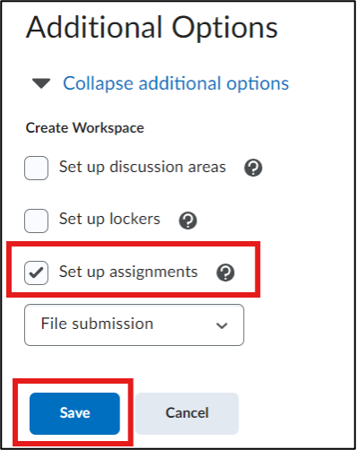Click the empty space inside the submission type field
Screen dimensions: 357x450
coord(184,325)
